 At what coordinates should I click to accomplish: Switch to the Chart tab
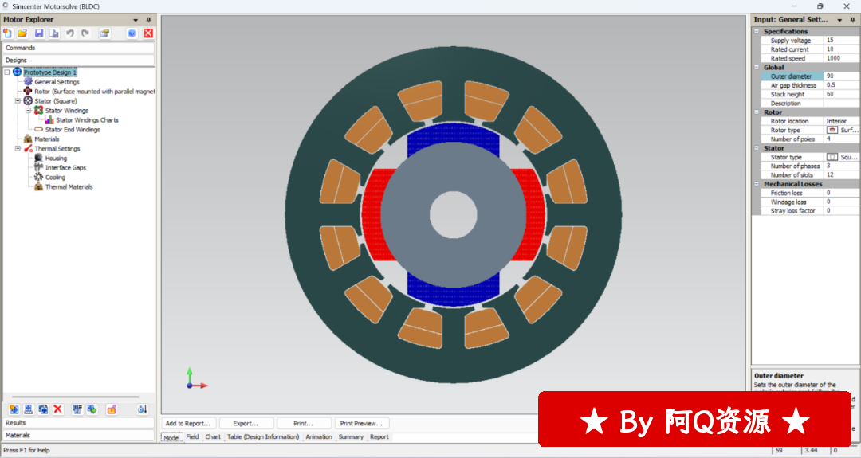[213, 437]
